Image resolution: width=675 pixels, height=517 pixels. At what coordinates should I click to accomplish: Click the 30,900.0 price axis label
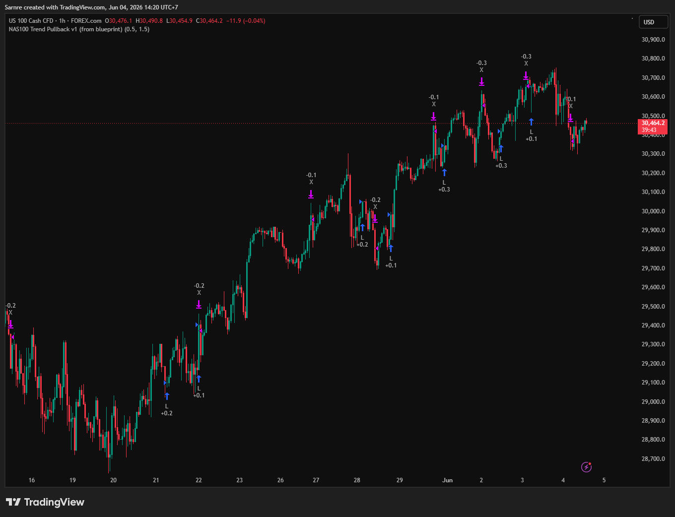(653, 40)
